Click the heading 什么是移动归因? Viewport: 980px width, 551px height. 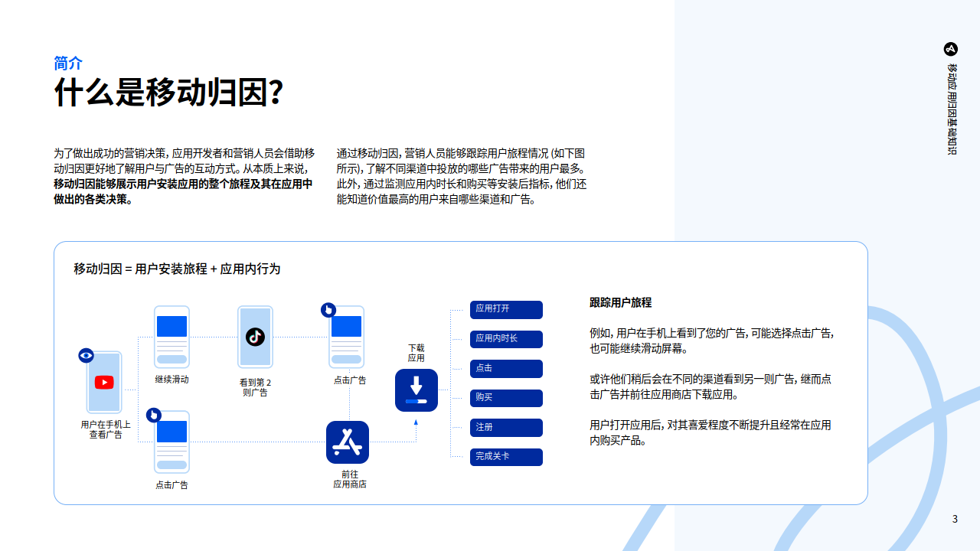coord(168,93)
